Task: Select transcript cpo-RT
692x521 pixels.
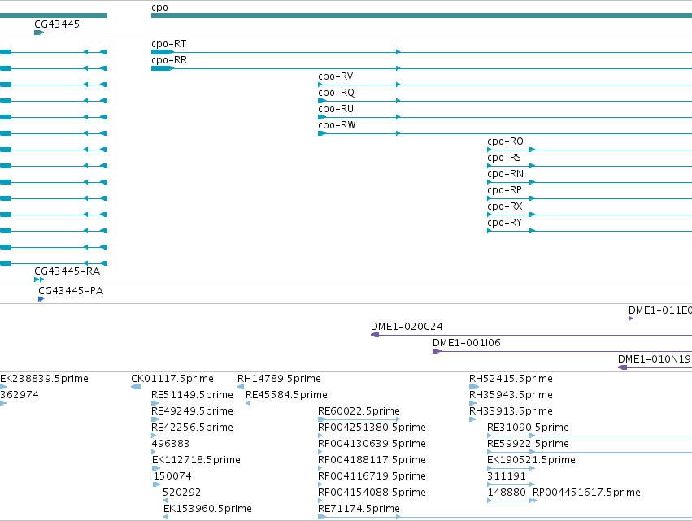Action: click(x=168, y=44)
